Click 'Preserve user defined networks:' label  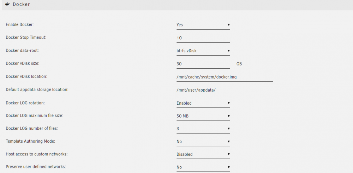pyautogui.click(x=36, y=167)
